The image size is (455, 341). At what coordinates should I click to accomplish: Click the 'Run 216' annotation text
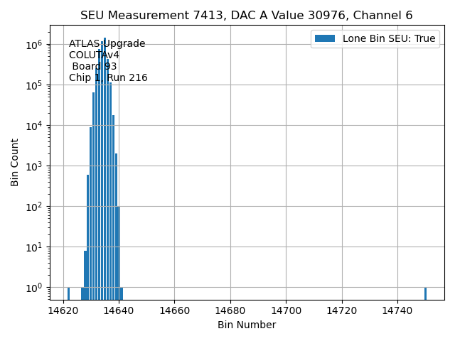(127, 78)
